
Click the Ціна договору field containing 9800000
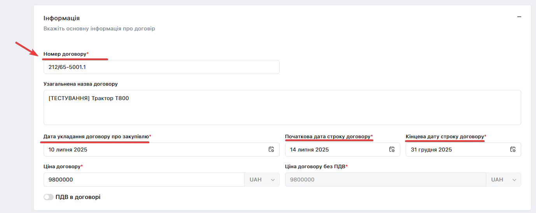[x=144, y=180]
